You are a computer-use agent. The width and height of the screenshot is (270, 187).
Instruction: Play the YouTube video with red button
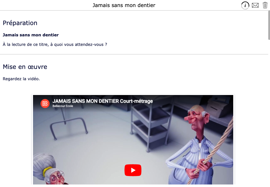pos(133,170)
